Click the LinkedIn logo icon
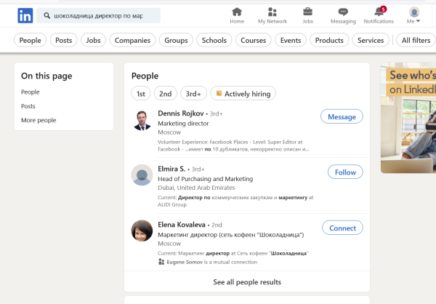This screenshot has height=304, width=436. point(25,15)
